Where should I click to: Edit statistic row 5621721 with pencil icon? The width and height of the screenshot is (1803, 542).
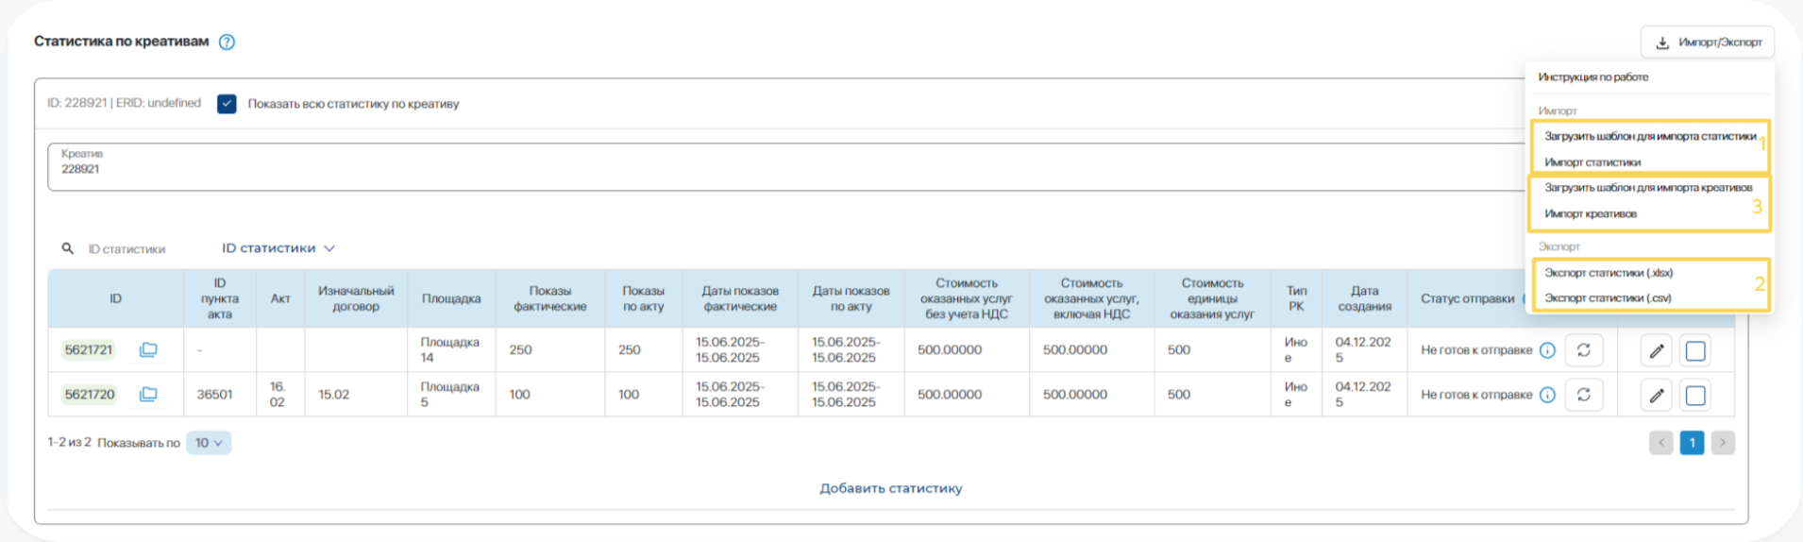point(1657,351)
